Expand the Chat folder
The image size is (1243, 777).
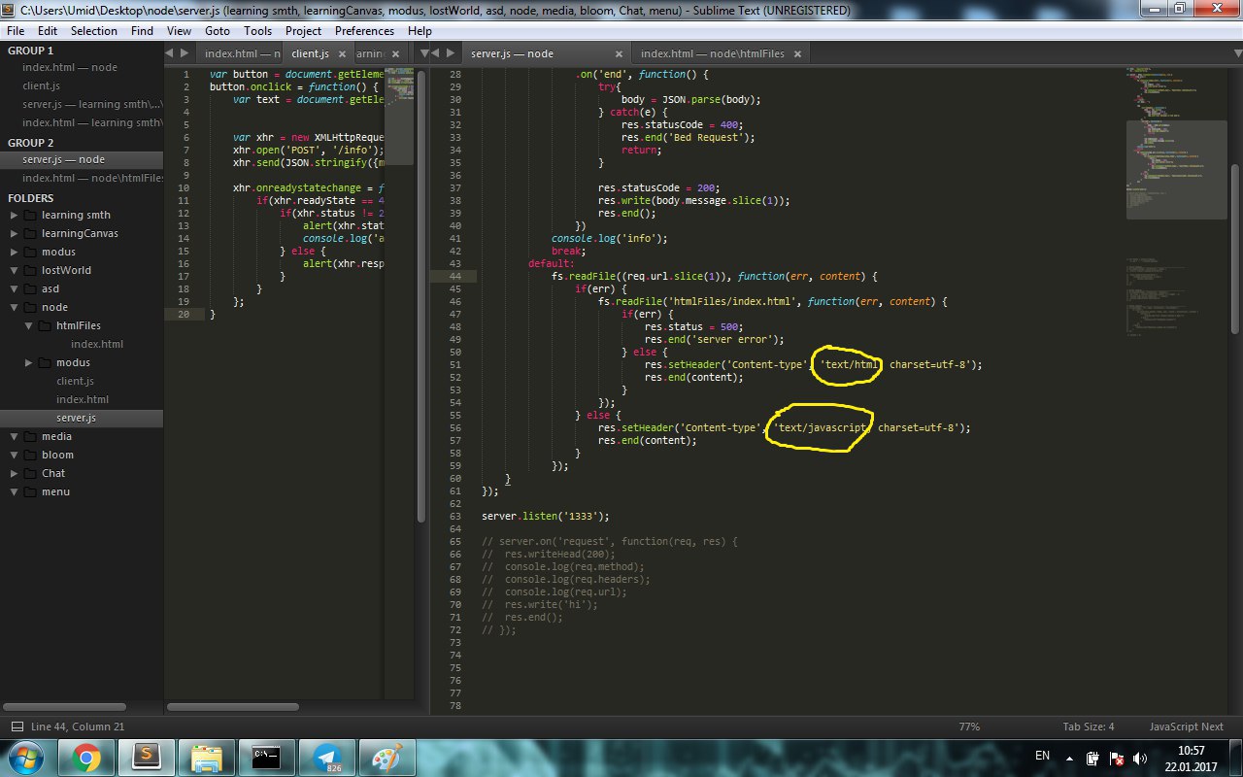pyautogui.click(x=15, y=474)
